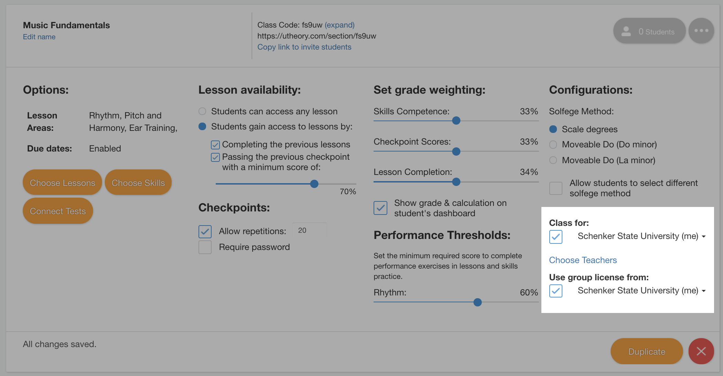Click the Connect Tests icon button
The image size is (723, 376).
tap(58, 211)
